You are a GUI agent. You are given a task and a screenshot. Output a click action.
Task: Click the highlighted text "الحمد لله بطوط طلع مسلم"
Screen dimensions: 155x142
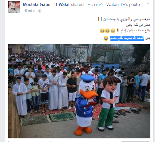[127, 38]
